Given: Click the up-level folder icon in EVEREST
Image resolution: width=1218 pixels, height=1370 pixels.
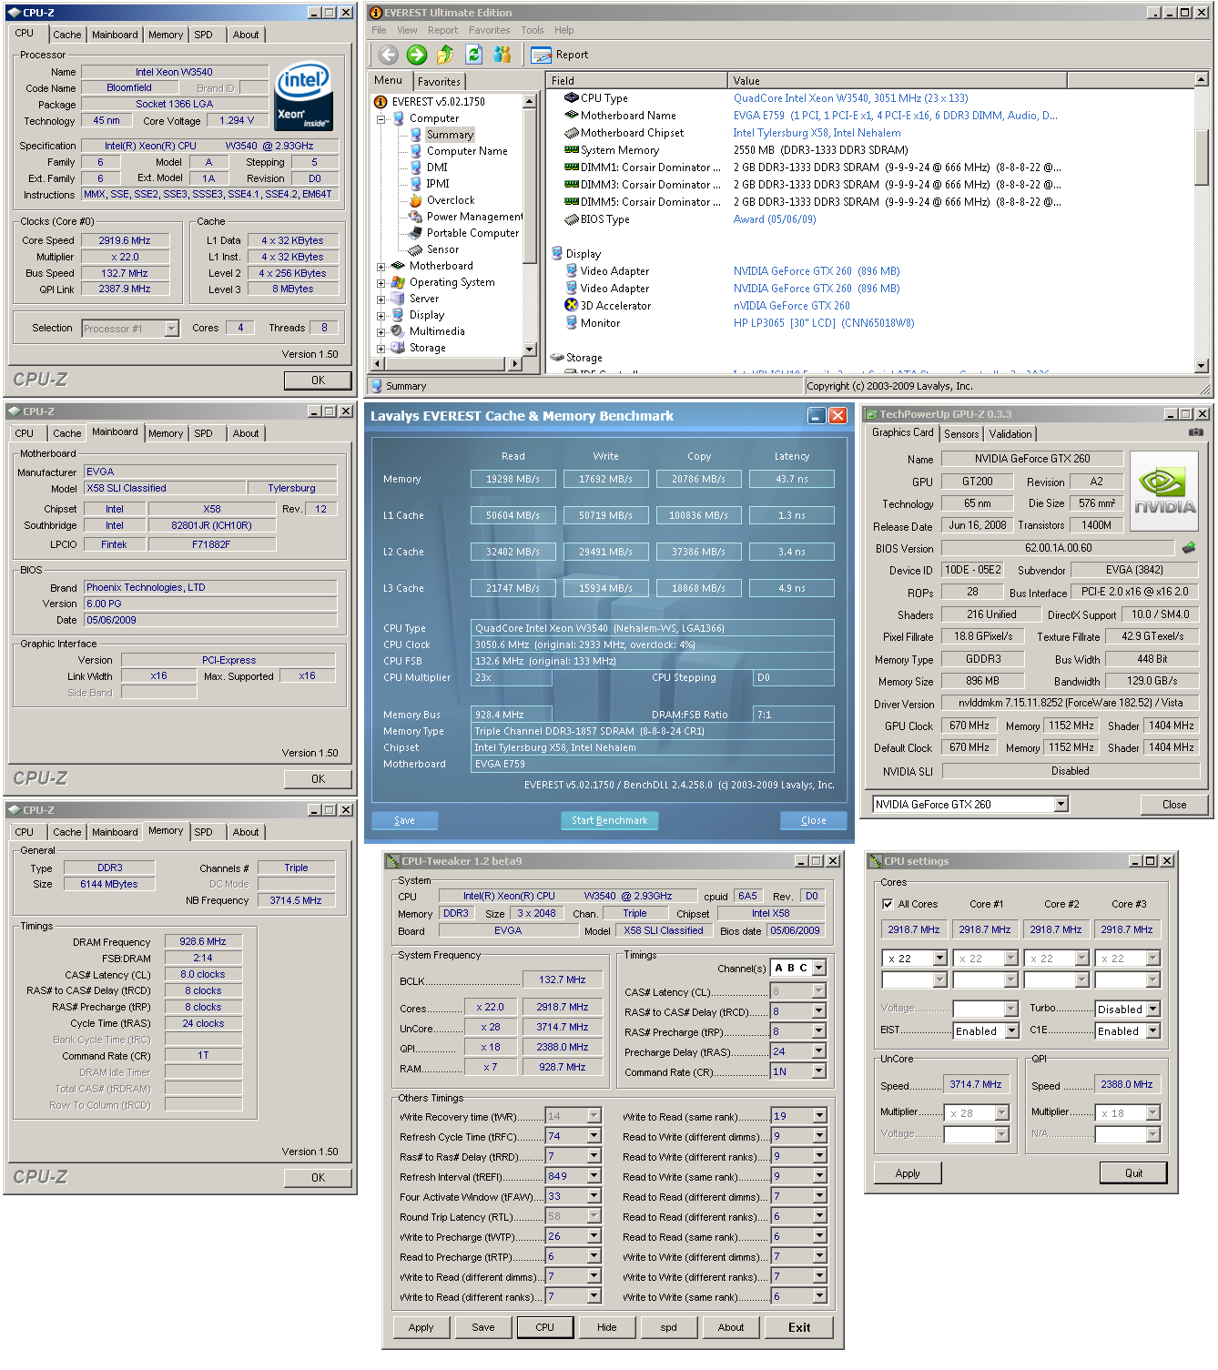Looking at the screenshot, I should pos(445,55).
